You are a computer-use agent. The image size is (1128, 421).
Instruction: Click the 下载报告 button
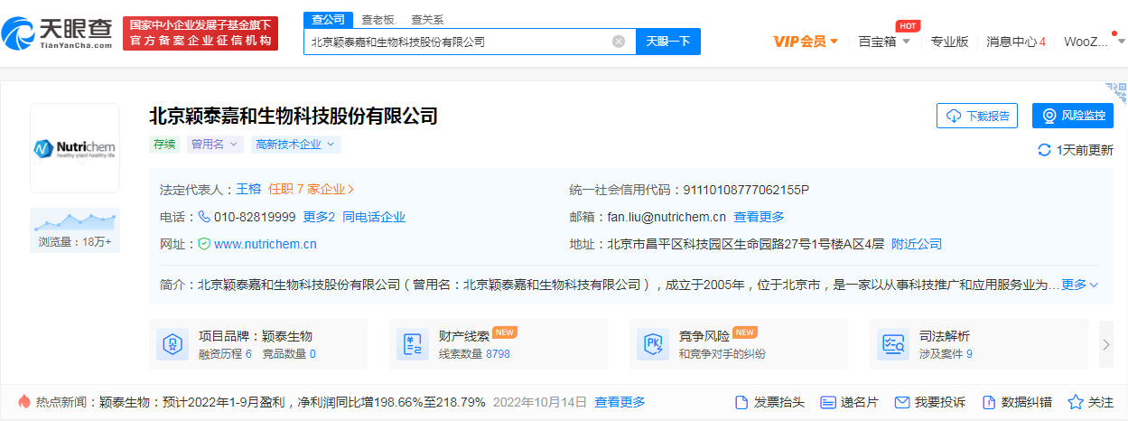[x=977, y=116]
